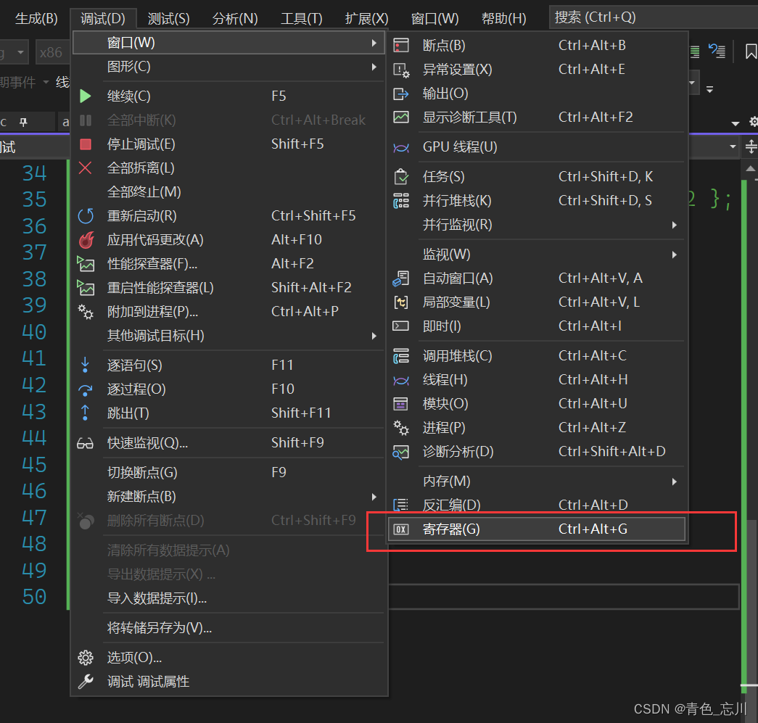Click the Show Diagnostic Tools (显示诊断工具) icon
The image size is (758, 723).
coord(400,117)
